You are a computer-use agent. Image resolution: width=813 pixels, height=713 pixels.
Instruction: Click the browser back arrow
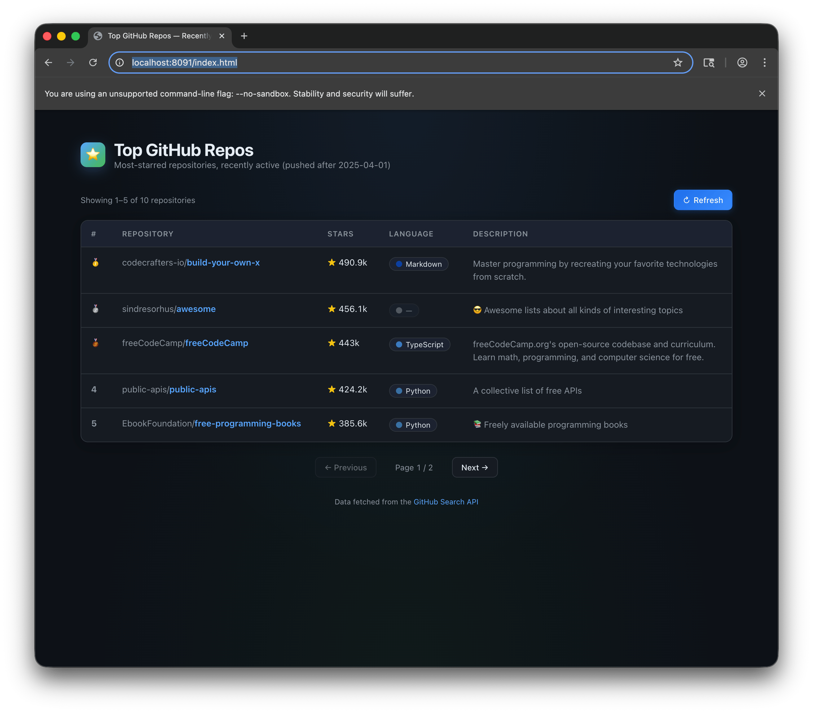tap(49, 63)
